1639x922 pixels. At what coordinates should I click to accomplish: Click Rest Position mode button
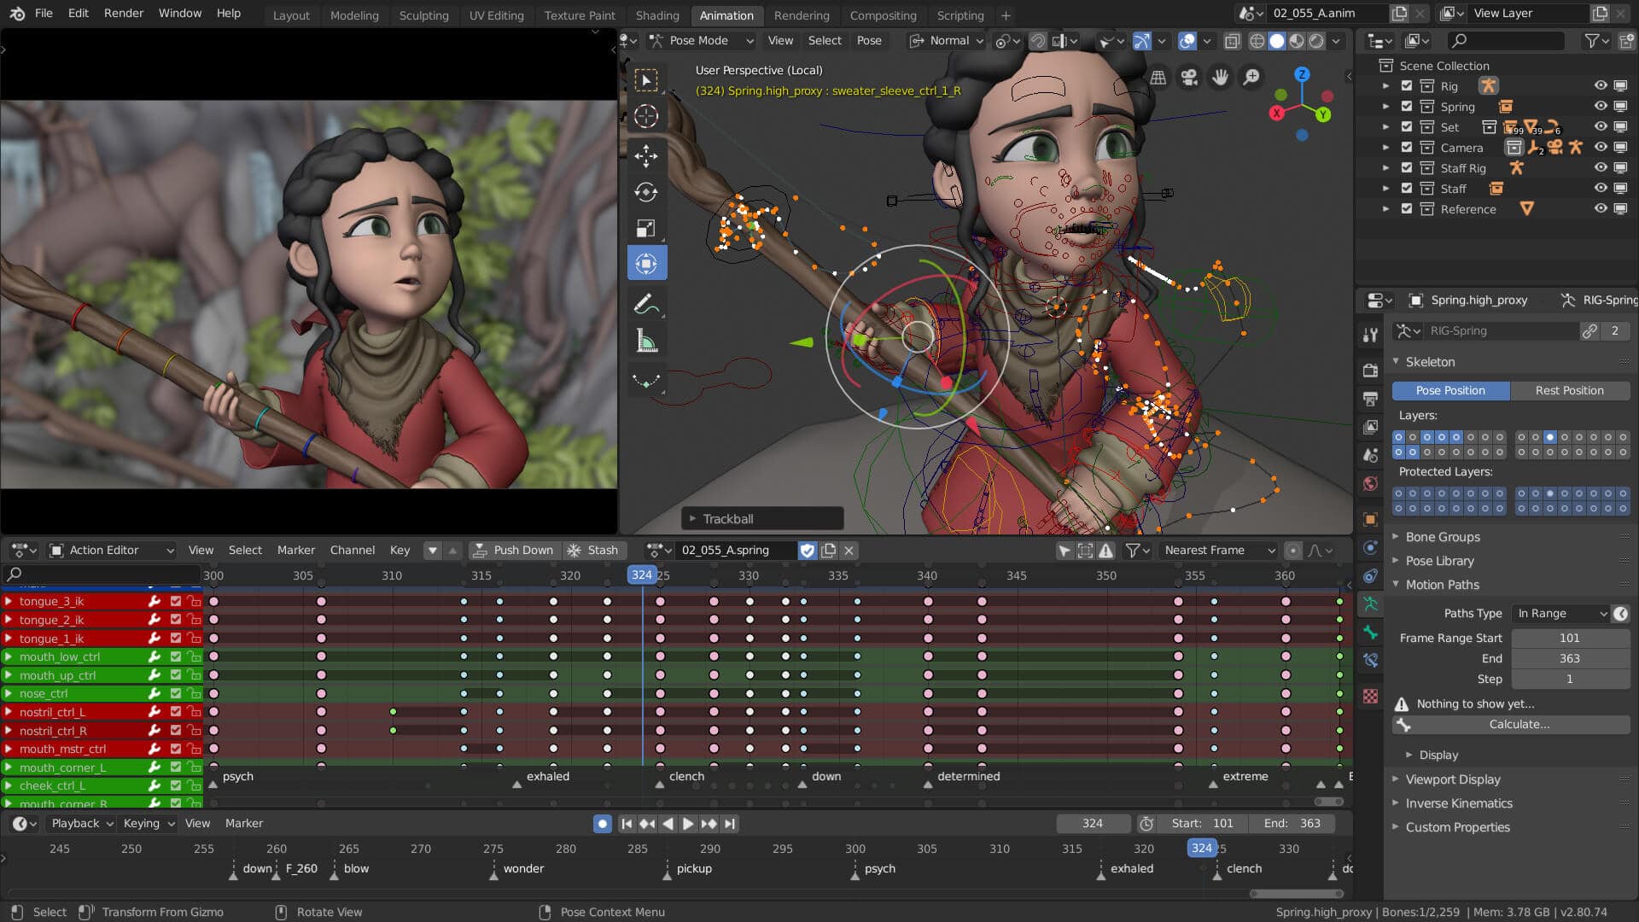coord(1568,389)
